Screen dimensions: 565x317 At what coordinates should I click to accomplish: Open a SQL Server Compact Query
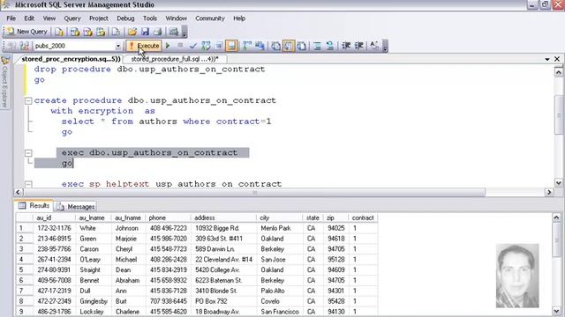pyautogui.click(x=116, y=32)
